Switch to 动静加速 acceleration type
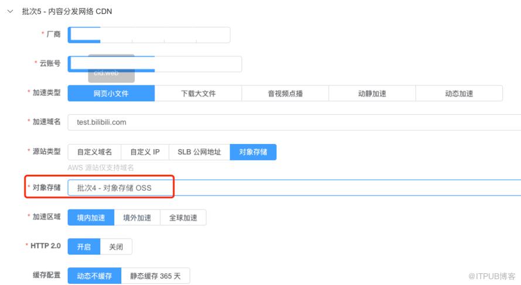Viewport: 521px width, 285px height. point(372,94)
